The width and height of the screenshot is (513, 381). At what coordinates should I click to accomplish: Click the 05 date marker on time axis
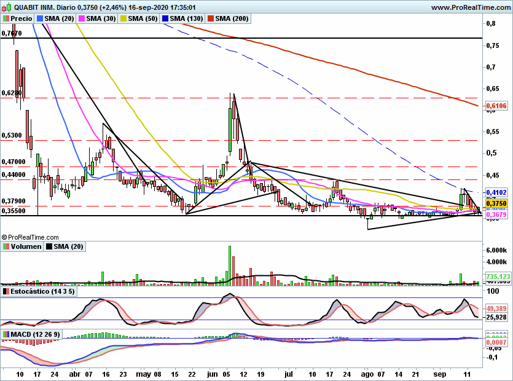pos(226,374)
